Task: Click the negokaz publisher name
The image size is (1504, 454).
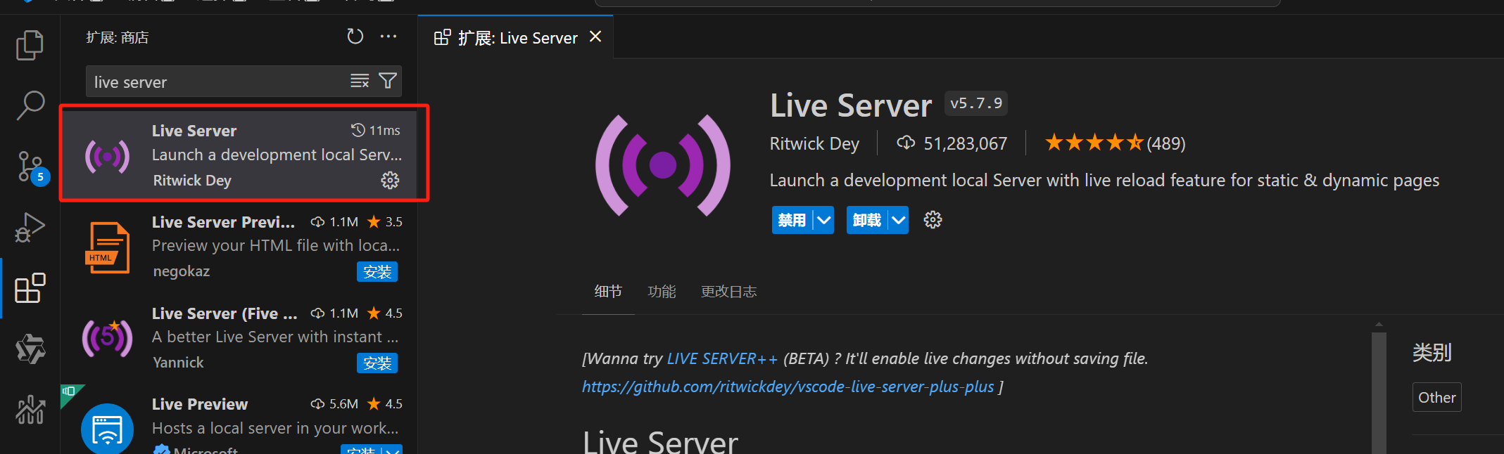Action: coord(182,271)
